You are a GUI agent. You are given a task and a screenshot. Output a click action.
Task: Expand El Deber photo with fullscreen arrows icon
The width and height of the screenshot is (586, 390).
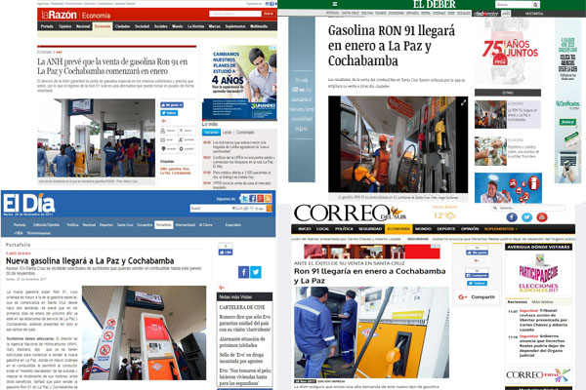click(x=463, y=102)
